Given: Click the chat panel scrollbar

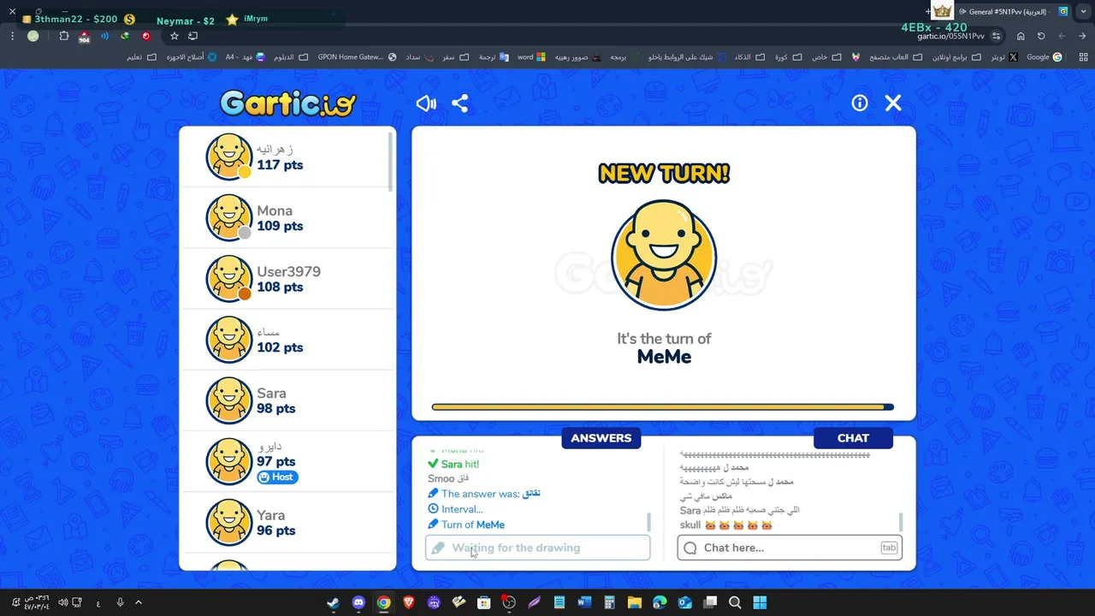Looking at the screenshot, I should [900, 522].
